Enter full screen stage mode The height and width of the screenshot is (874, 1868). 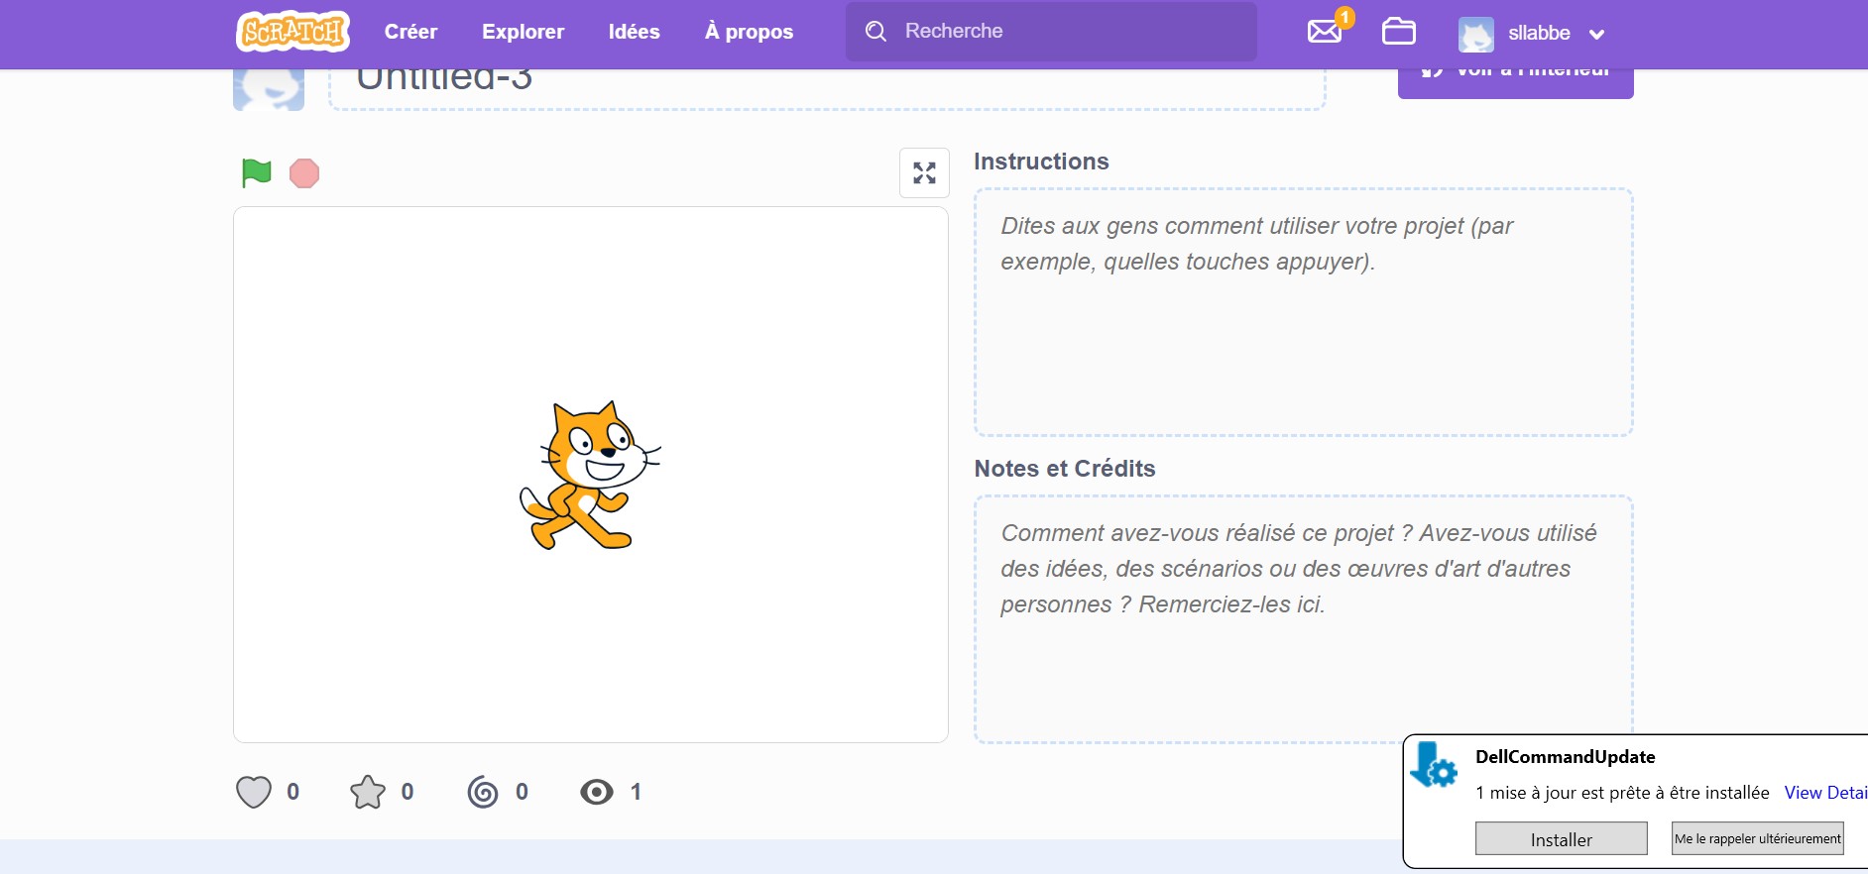(x=924, y=173)
